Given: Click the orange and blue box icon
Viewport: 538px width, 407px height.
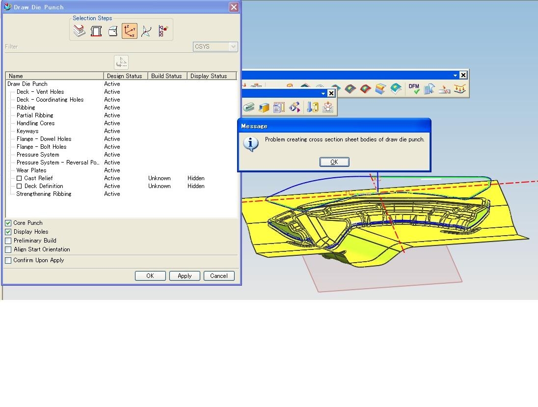Looking at the screenshot, I should tap(264, 108).
